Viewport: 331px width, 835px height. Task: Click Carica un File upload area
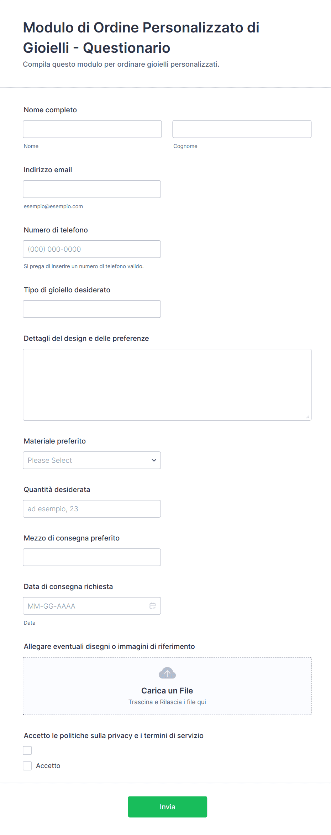(x=167, y=691)
